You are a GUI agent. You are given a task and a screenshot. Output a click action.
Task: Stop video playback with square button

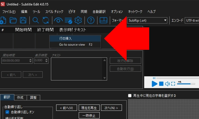(161, 84)
